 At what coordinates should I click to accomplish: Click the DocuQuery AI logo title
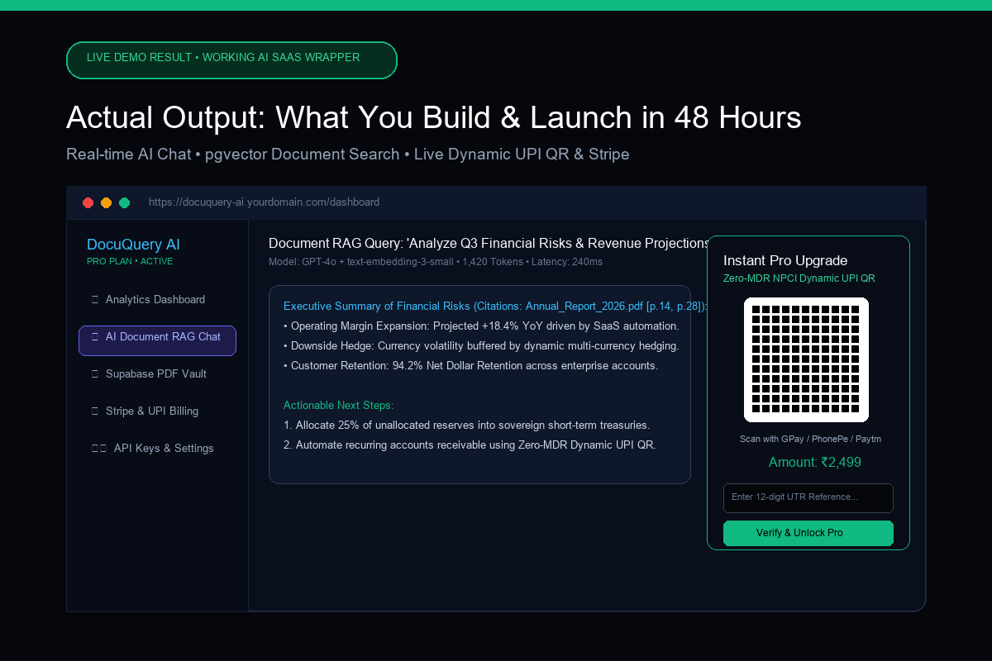[x=133, y=245]
